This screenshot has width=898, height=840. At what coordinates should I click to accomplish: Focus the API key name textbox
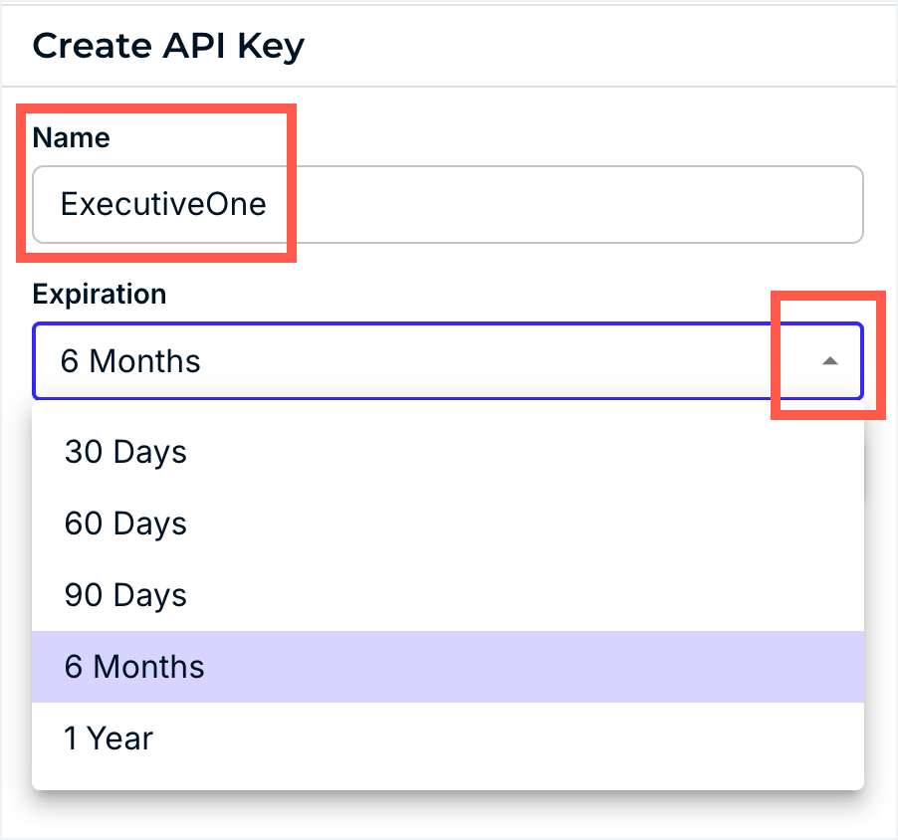[448, 204]
